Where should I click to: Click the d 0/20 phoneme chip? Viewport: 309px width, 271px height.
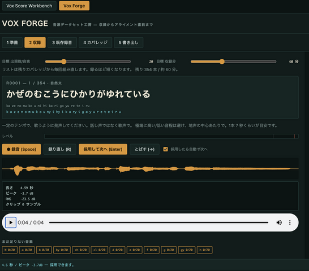pyautogui.click(x=118, y=250)
